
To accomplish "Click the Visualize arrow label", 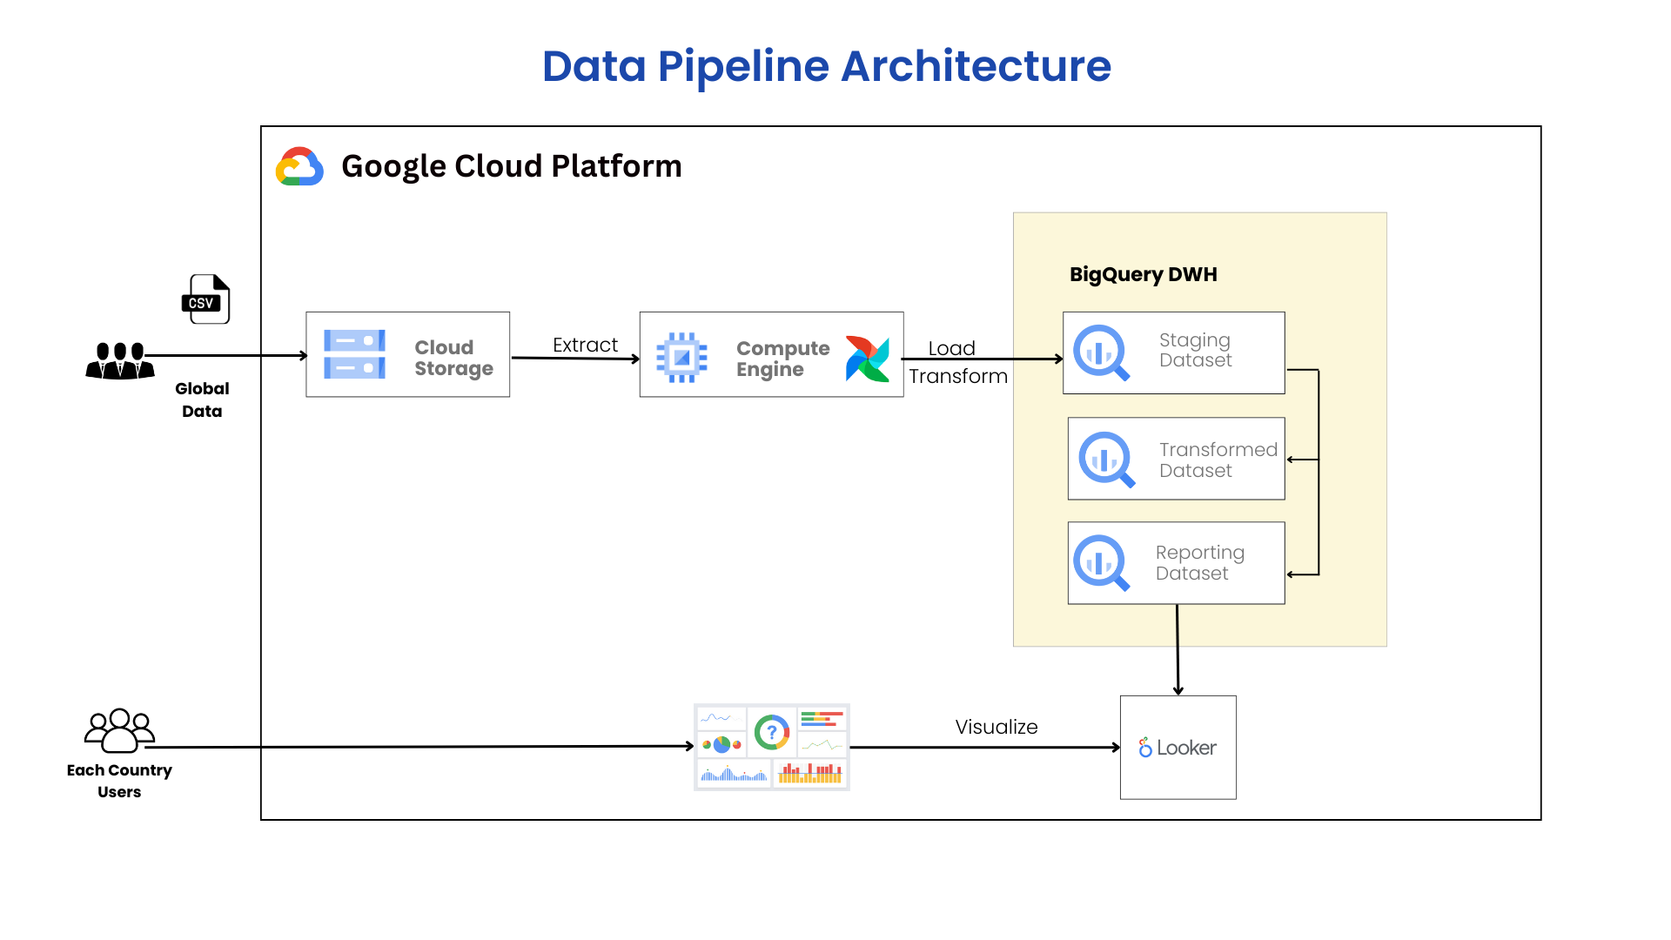I will pyautogui.click(x=996, y=727).
